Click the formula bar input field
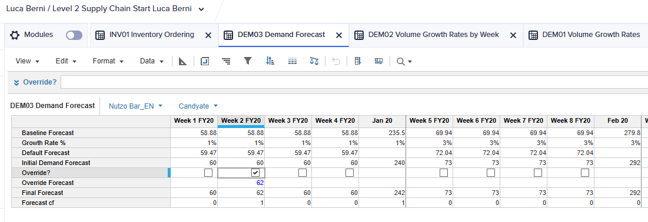 [x=354, y=82]
